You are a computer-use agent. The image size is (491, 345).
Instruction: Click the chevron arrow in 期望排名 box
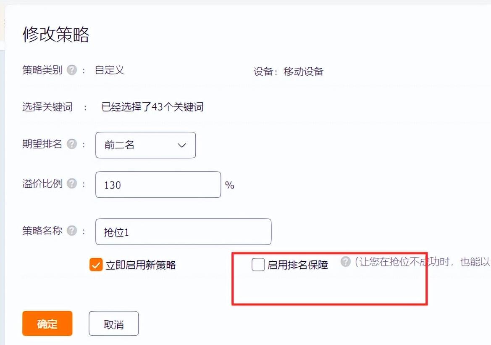pos(182,145)
